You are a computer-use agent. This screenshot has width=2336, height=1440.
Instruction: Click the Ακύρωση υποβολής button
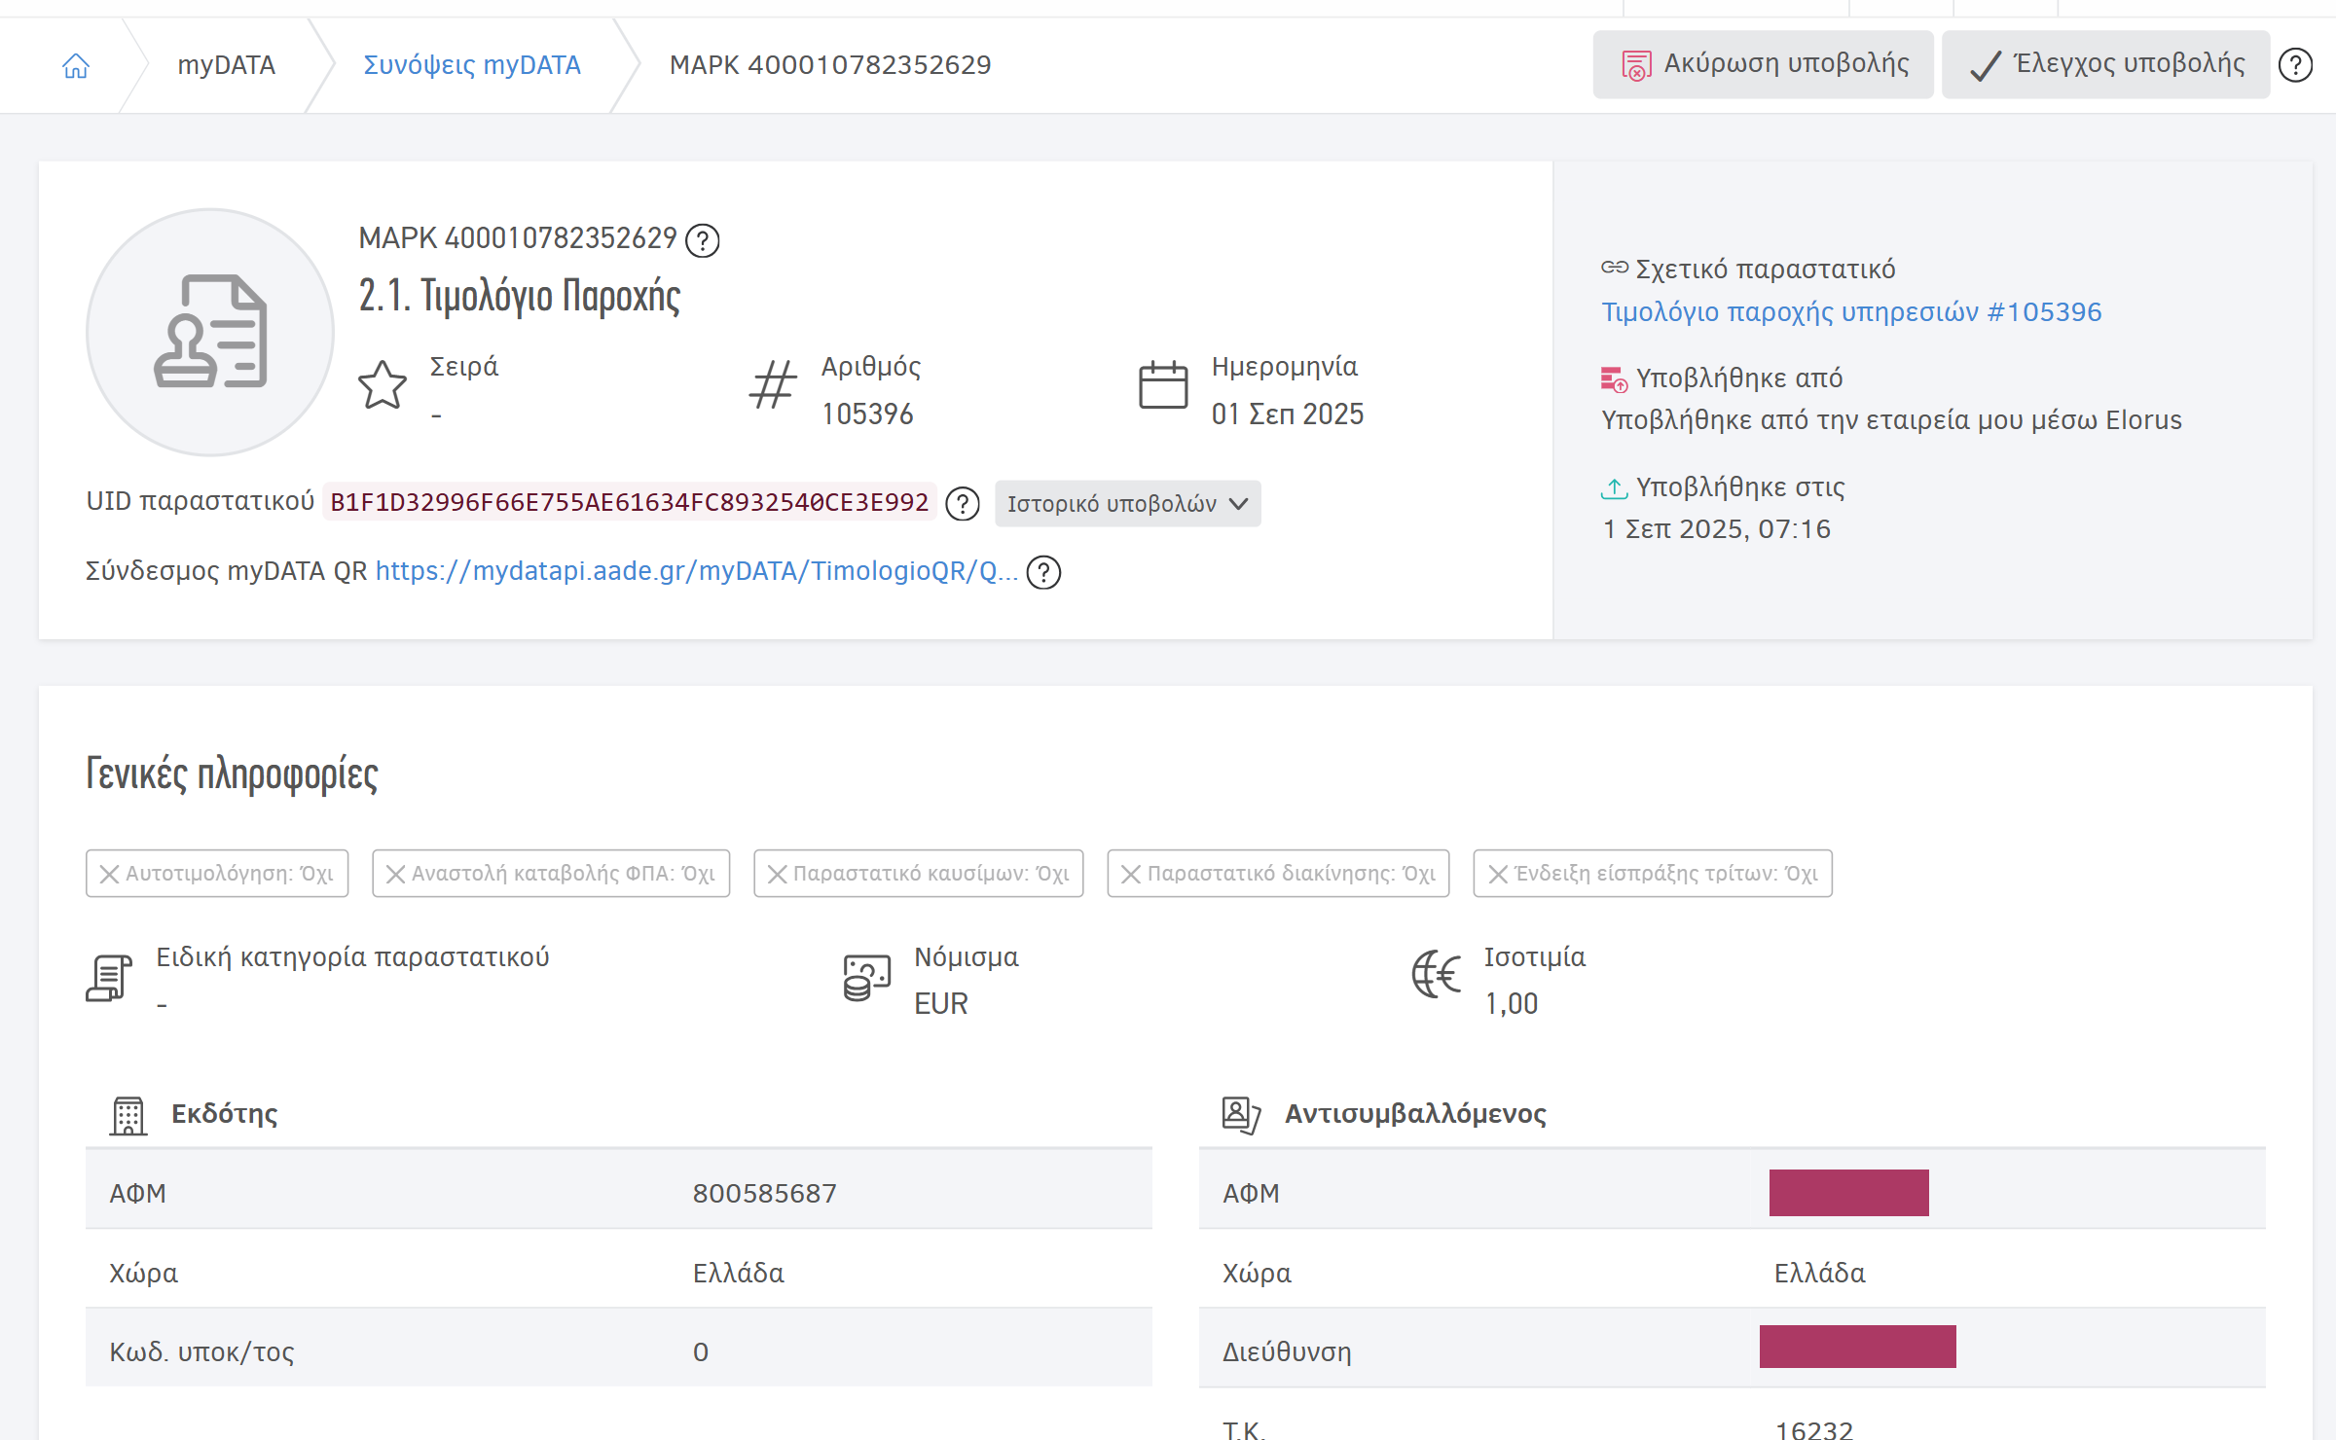1763,64
